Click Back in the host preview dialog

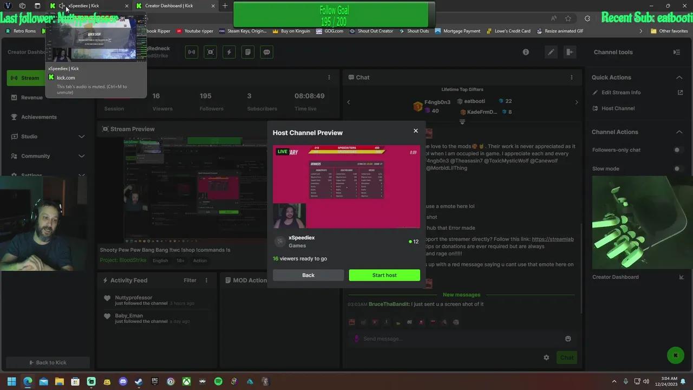coord(308,275)
